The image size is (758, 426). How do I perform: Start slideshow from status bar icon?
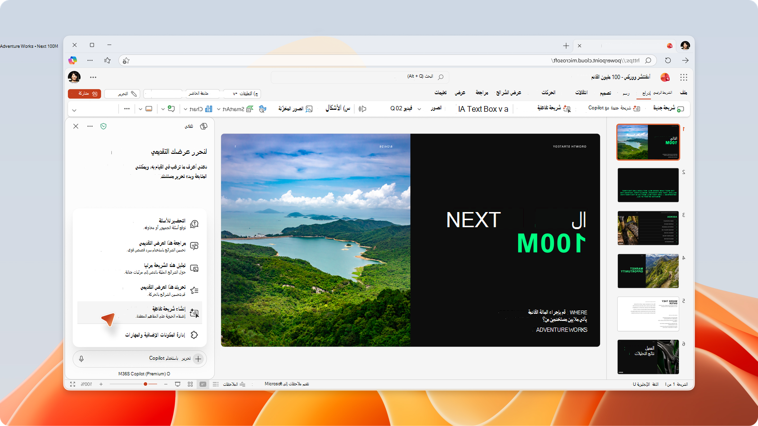[178, 384]
